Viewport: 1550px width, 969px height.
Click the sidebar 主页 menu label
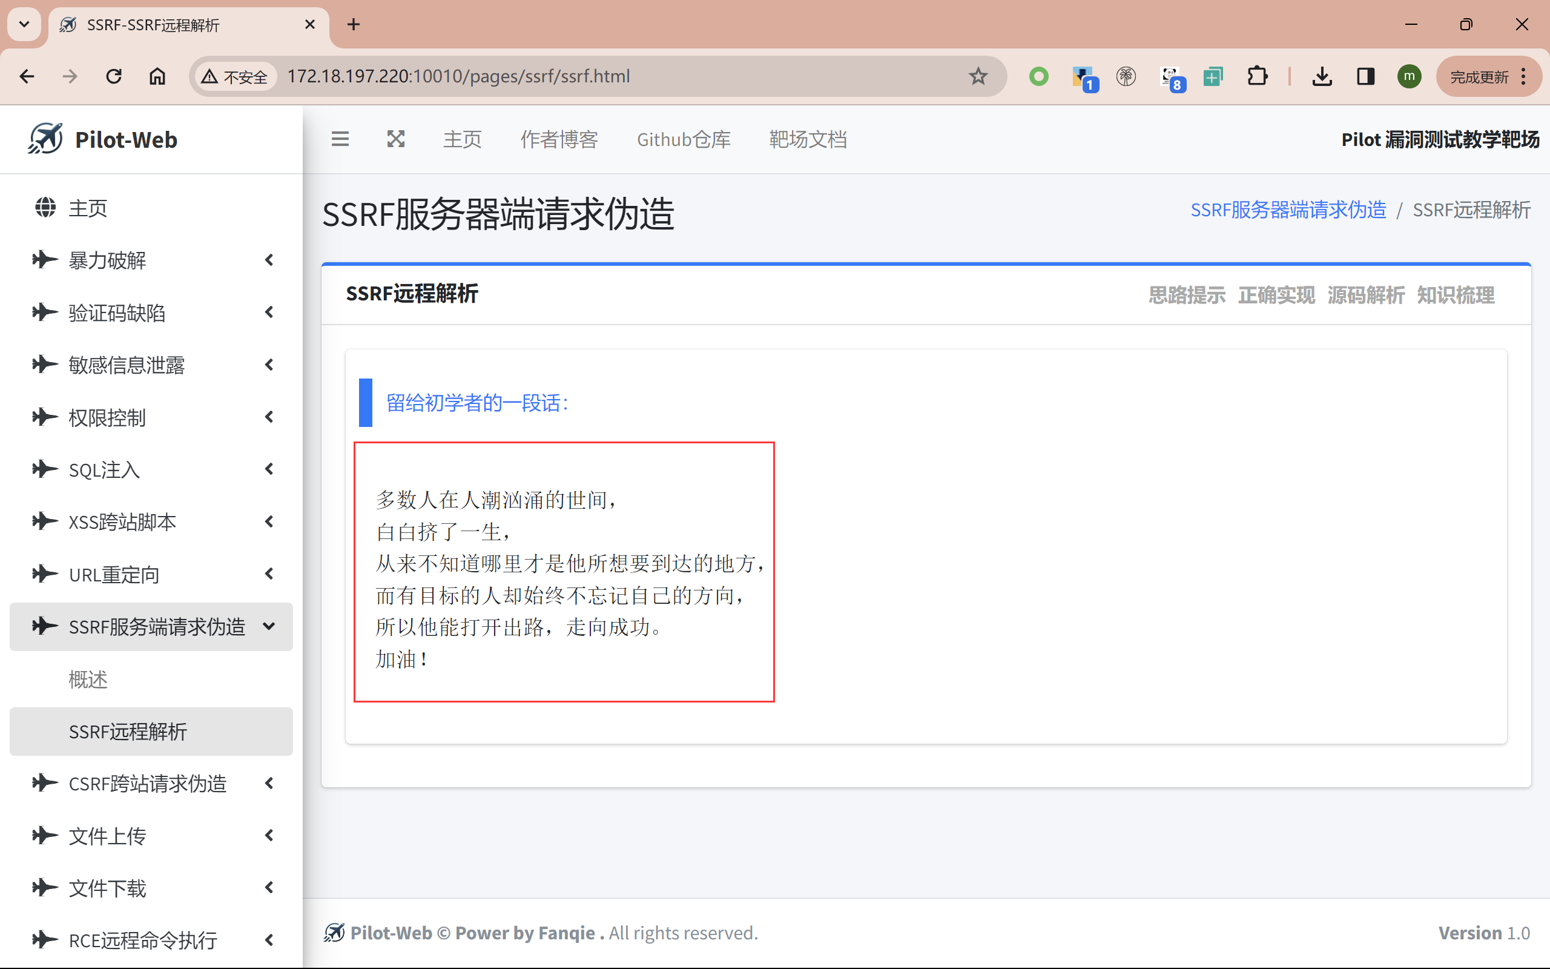coord(88,208)
